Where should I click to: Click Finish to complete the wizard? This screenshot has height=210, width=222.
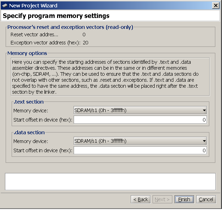[x=184, y=199]
